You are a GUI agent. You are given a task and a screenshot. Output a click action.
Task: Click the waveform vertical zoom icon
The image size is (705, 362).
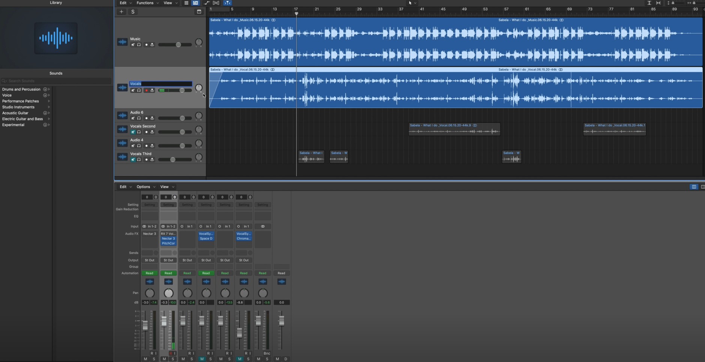tap(649, 3)
